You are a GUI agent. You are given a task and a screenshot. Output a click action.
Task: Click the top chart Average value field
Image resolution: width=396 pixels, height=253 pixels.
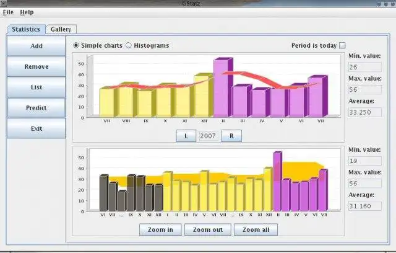(x=364, y=112)
